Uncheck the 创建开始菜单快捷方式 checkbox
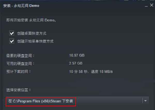Viewport: 155px width, 110px height. click(x=12, y=41)
